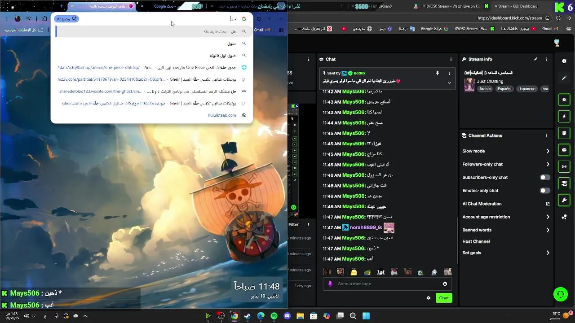575x323 pixels.
Task: Click the Send a message input field
Action: pos(386,284)
